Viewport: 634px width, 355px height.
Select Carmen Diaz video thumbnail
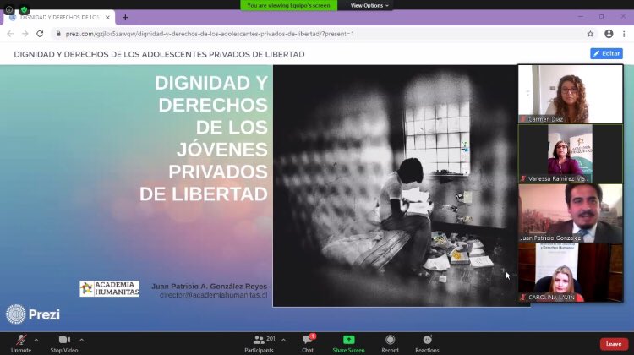(571, 94)
